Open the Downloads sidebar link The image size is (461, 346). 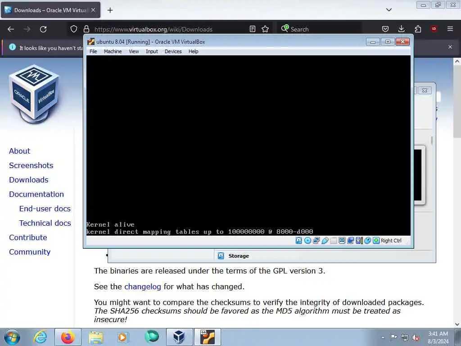28,180
